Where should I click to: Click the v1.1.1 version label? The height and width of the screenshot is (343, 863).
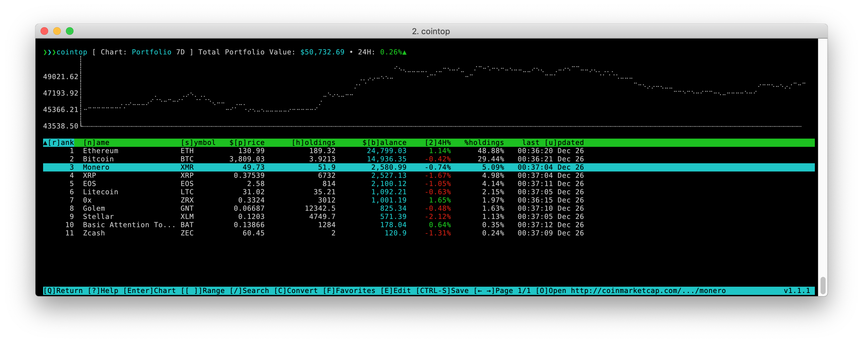pos(797,291)
